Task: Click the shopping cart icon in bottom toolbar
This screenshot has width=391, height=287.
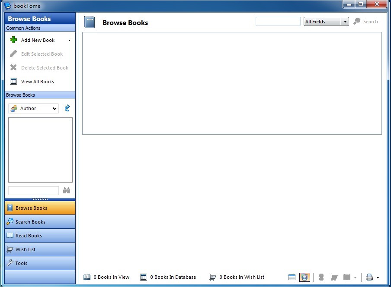Action: point(334,277)
